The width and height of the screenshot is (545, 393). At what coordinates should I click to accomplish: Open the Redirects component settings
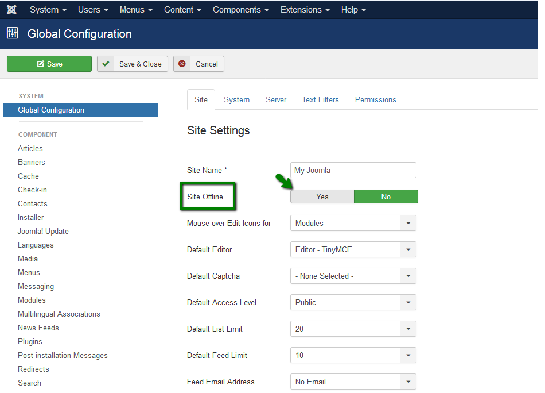tap(33, 369)
